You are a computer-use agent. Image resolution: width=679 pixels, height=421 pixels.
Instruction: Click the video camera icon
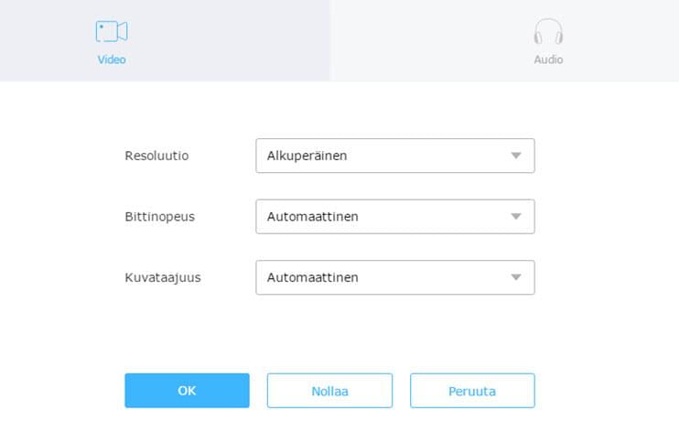point(112,32)
